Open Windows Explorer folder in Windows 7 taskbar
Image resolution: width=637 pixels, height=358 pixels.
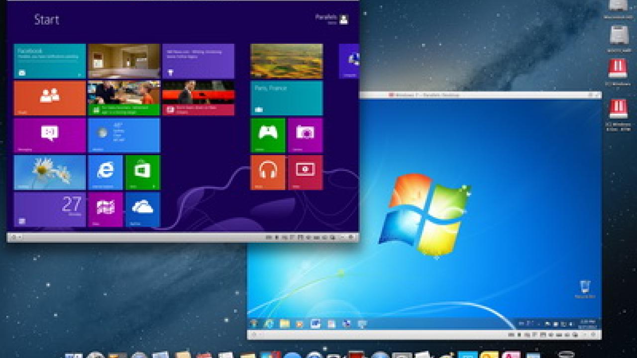tap(285, 324)
